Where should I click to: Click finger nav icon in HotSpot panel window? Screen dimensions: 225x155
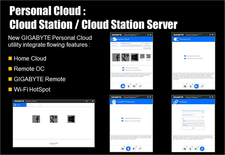[190, 149]
